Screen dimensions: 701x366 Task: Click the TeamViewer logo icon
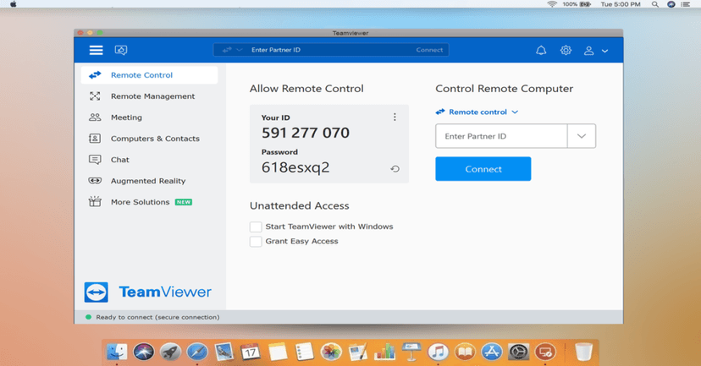pos(96,292)
